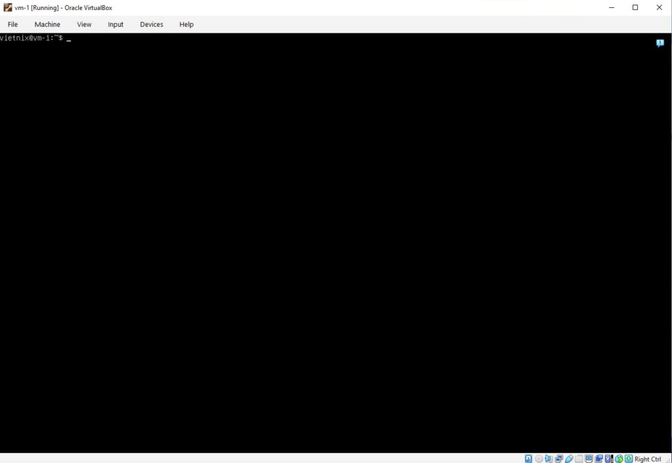Click the VirtualBox window title icon
672x463 pixels.
[x=7, y=7]
